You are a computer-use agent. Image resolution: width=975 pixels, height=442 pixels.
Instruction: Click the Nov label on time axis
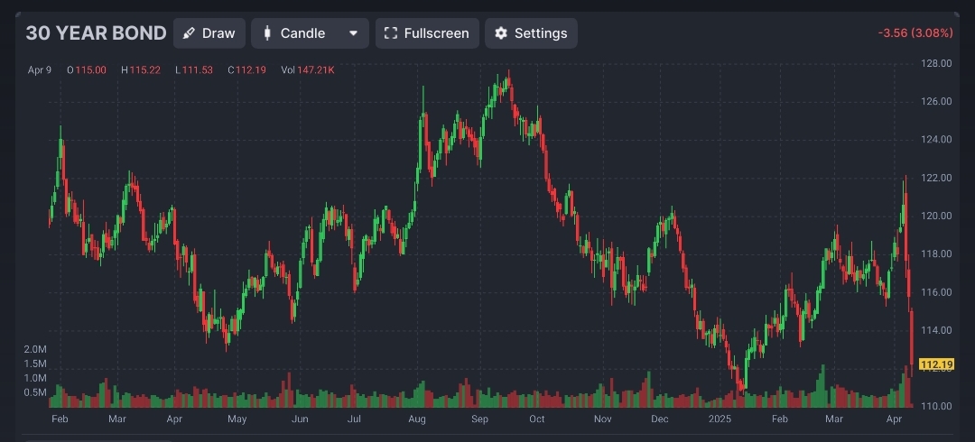point(602,419)
